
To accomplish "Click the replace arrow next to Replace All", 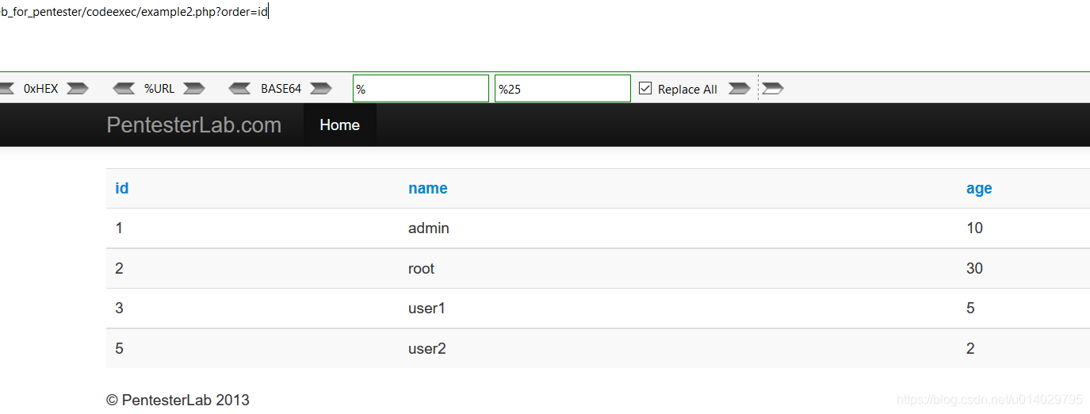I will click(x=739, y=89).
